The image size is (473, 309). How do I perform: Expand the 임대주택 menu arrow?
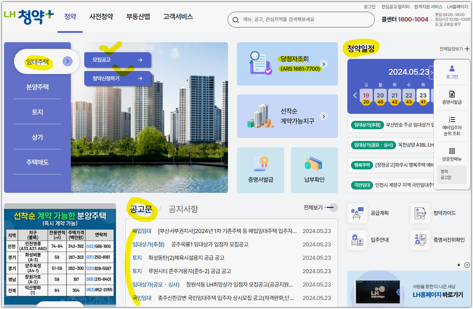(x=67, y=61)
